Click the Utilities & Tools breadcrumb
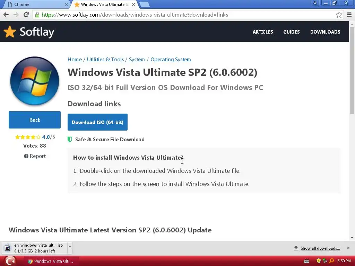Screen dimensions: 355x266 tap(105, 60)
